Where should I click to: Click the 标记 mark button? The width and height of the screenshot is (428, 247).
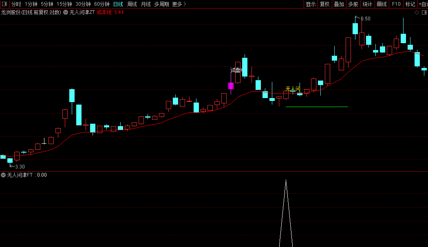click(410, 4)
